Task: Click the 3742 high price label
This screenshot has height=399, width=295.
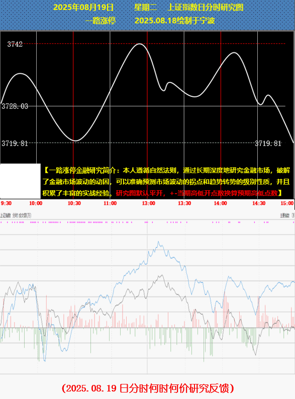Action: [15, 44]
